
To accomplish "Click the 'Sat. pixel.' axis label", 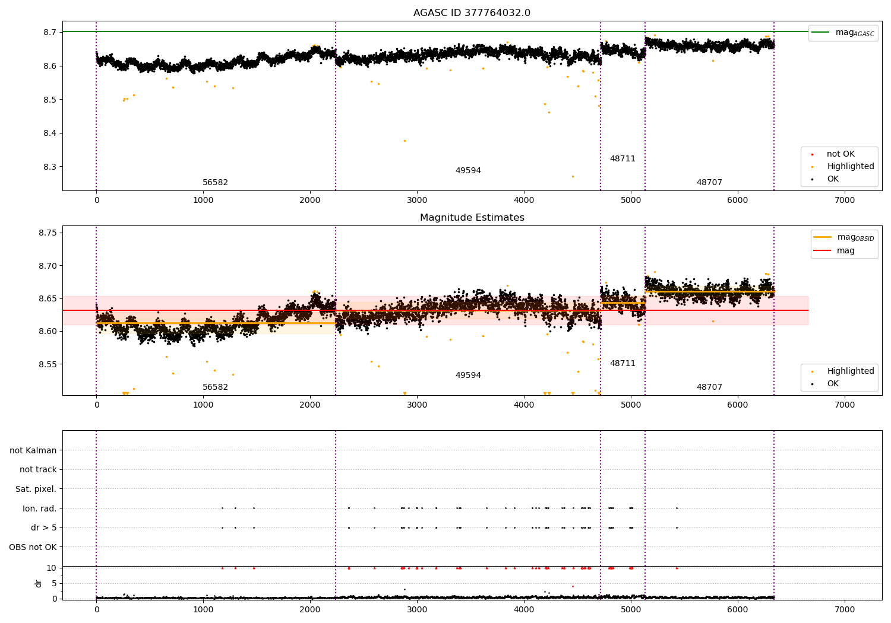I will tap(36, 489).
